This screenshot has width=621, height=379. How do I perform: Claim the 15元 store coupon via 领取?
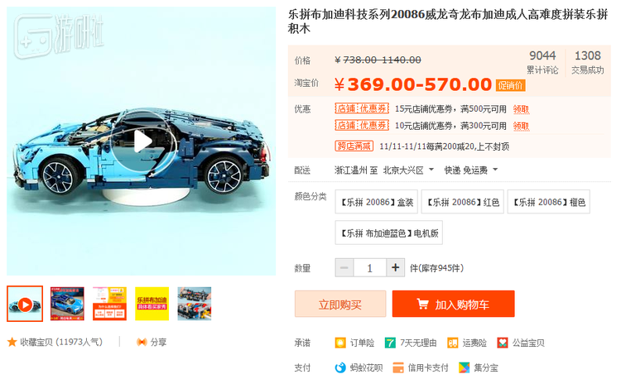(x=521, y=109)
